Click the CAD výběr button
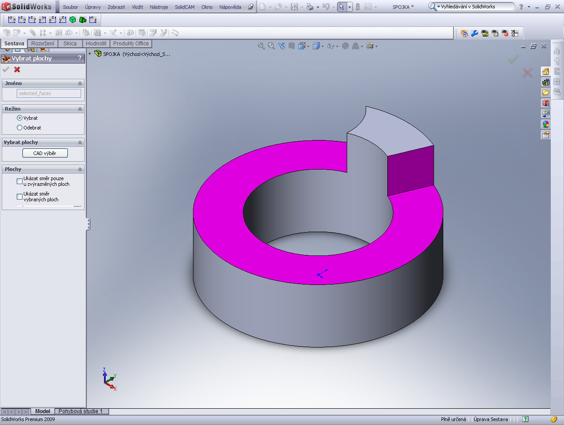 tap(45, 153)
